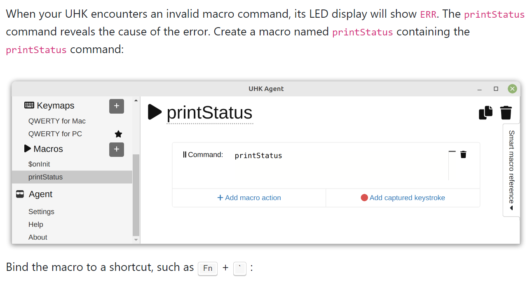Click the QWERTY for PC default star icon
This screenshot has width=530, height=289.
click(x=118, y=134)
